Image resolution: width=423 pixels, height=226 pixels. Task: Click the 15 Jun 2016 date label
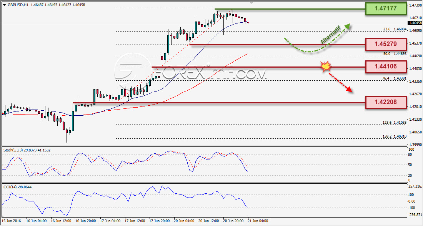click(11, 221)
